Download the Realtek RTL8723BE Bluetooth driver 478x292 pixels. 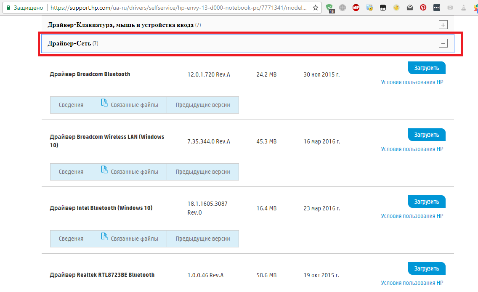click(x=426, y=268)
